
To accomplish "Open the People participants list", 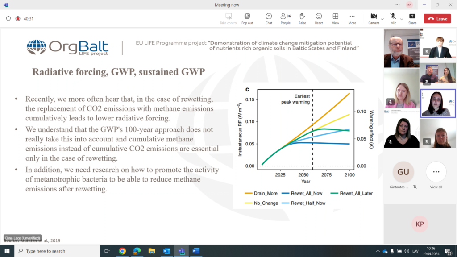I will point(285,19).
